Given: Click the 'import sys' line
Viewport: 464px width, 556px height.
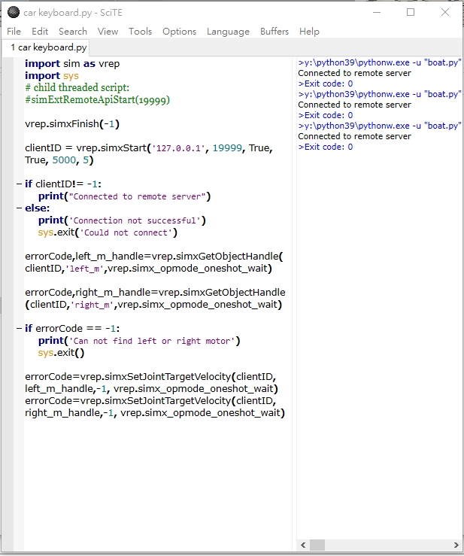Looking at the screenshot, I should 52,76.
